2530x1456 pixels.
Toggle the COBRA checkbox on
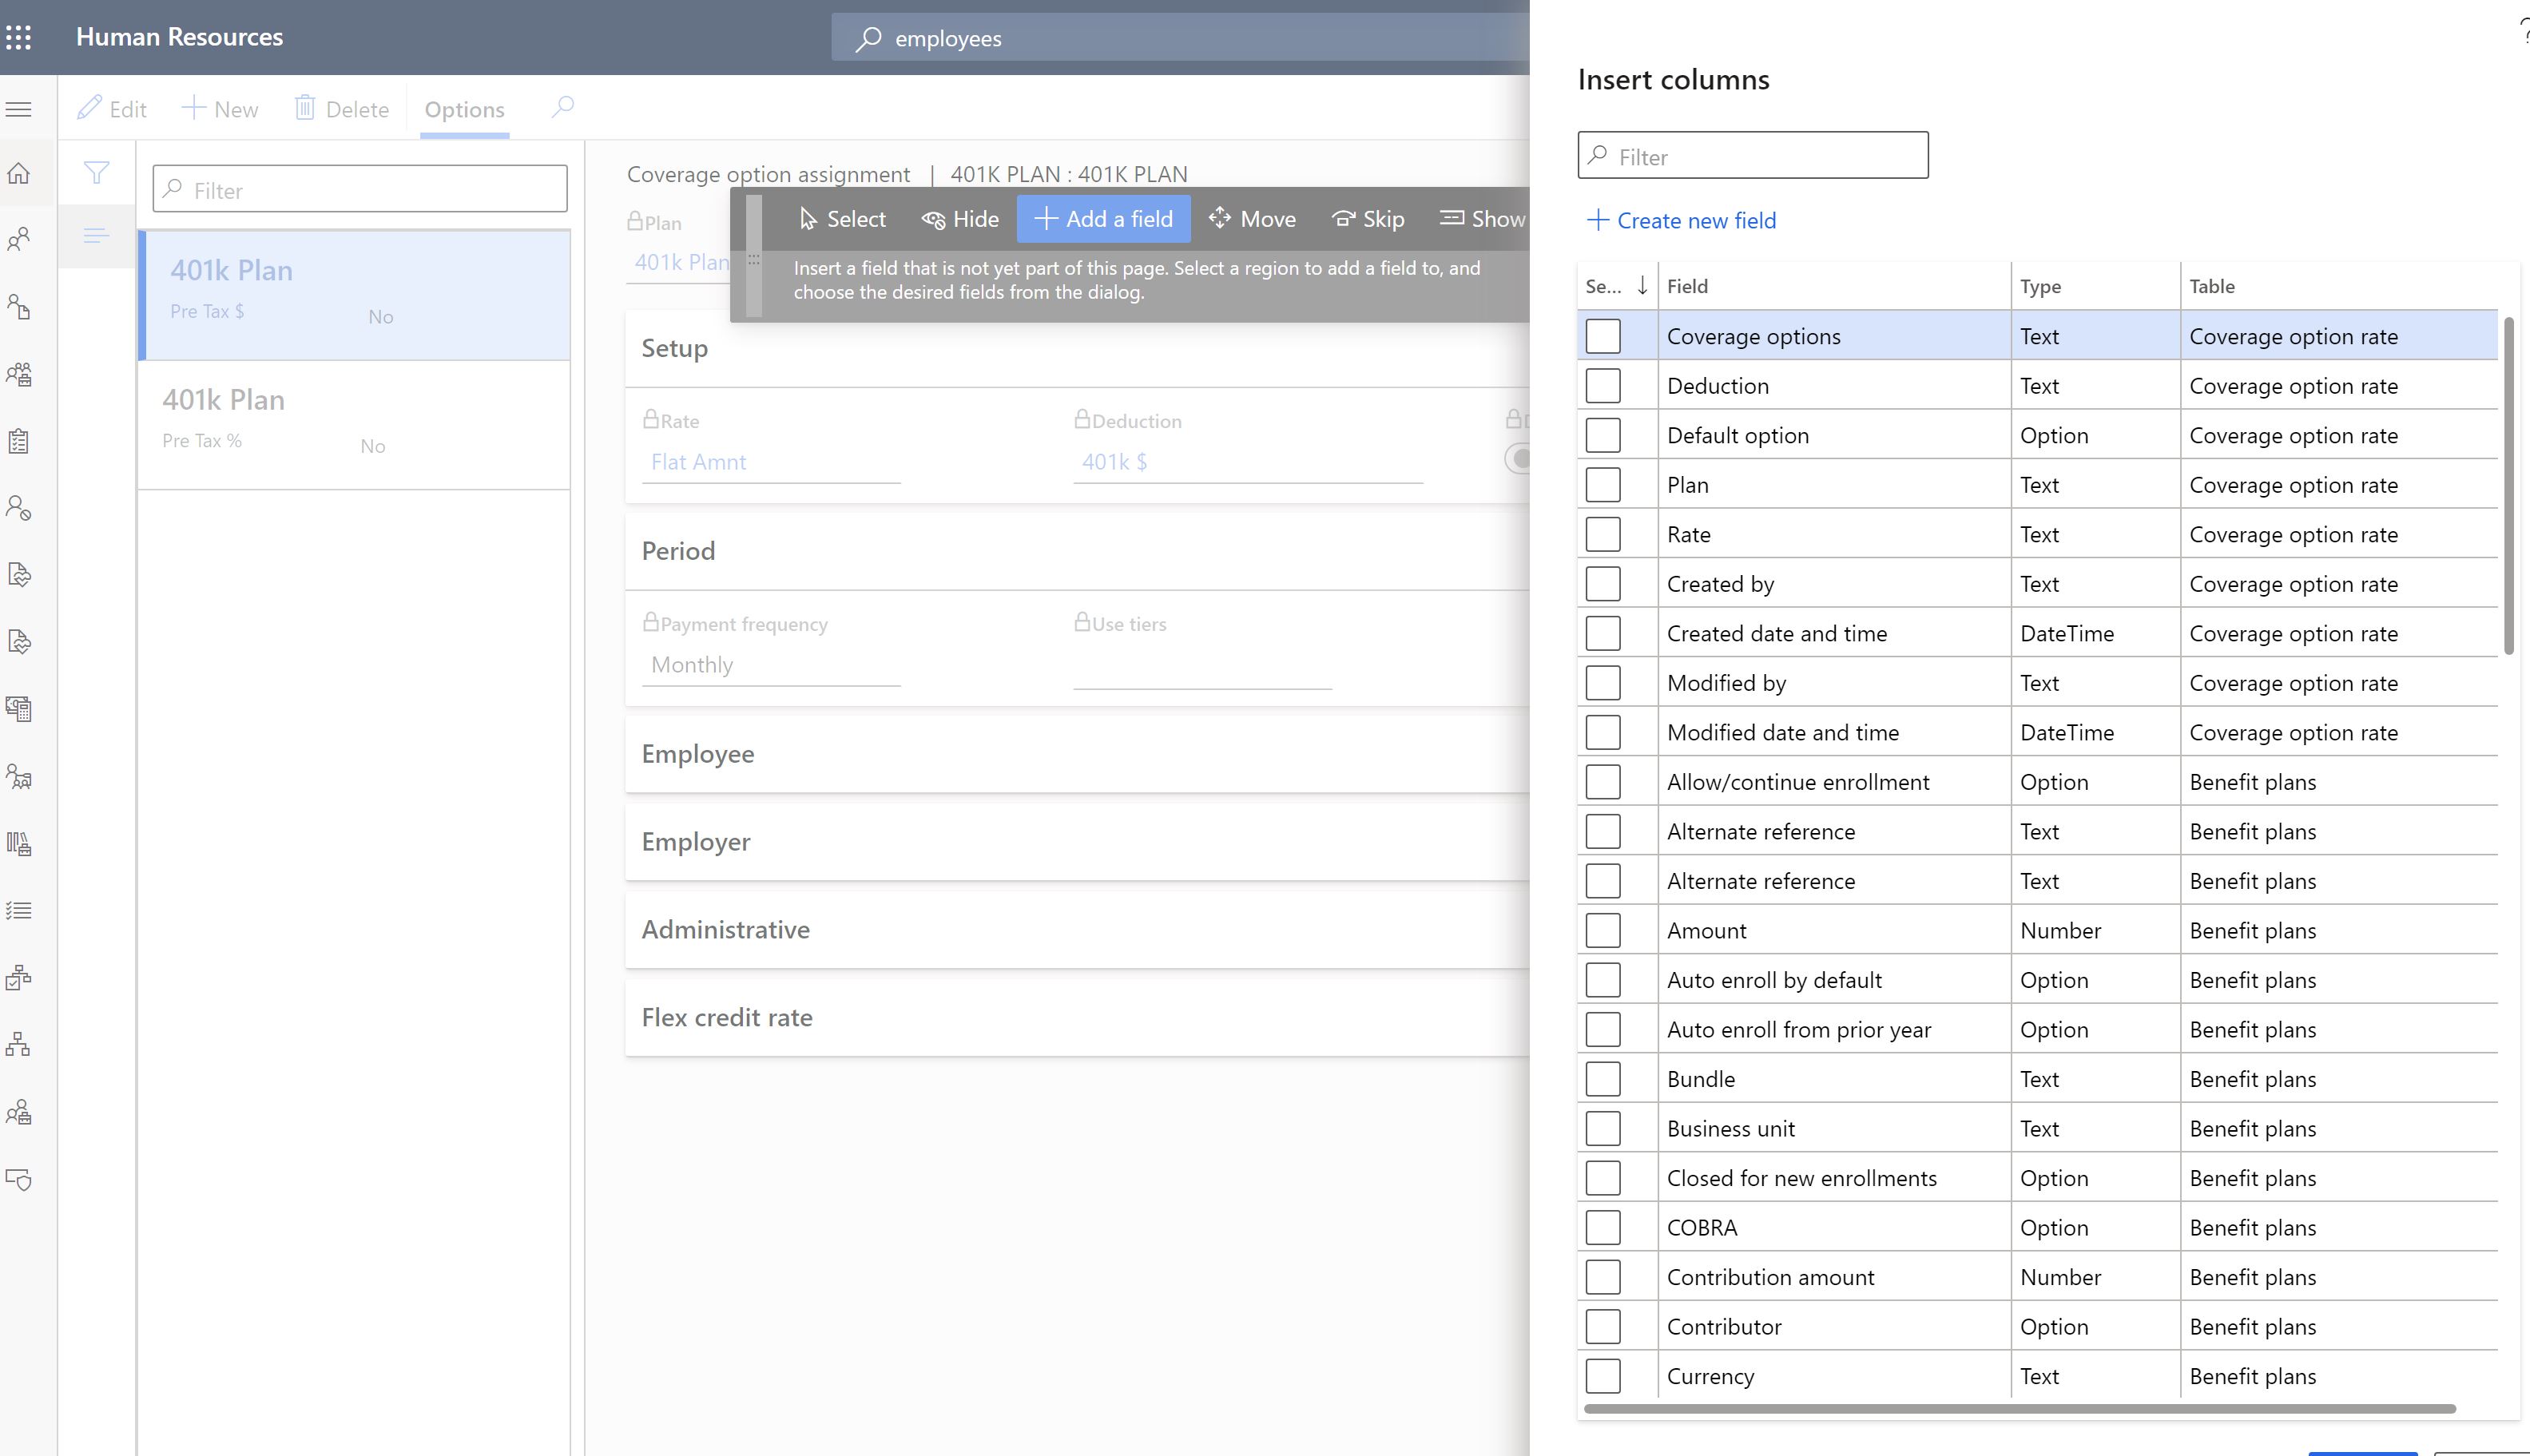click(x=1602, y=1227)
